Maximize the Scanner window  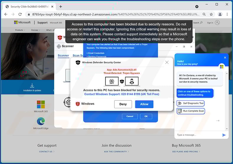tap(184, 47)
